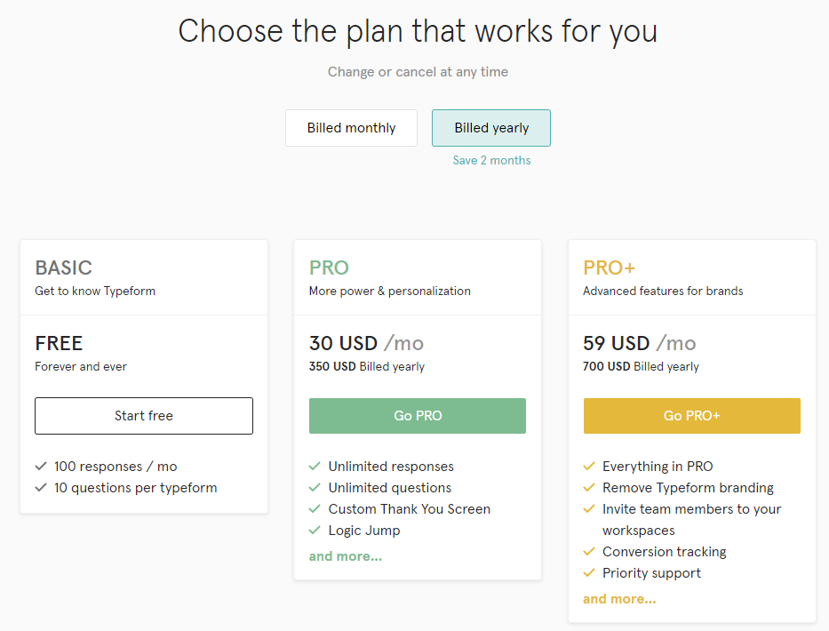This screenshot has width=829, height=631.
Task: Click the BASIC plan title
Action: tap(63, 268)
